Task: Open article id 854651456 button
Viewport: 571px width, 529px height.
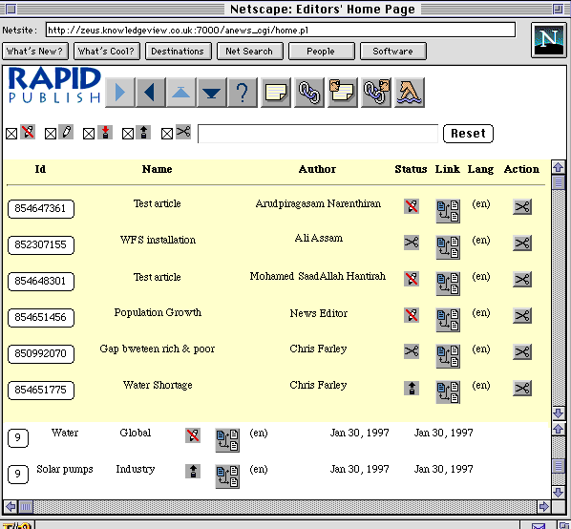Action: pos(41,317)
